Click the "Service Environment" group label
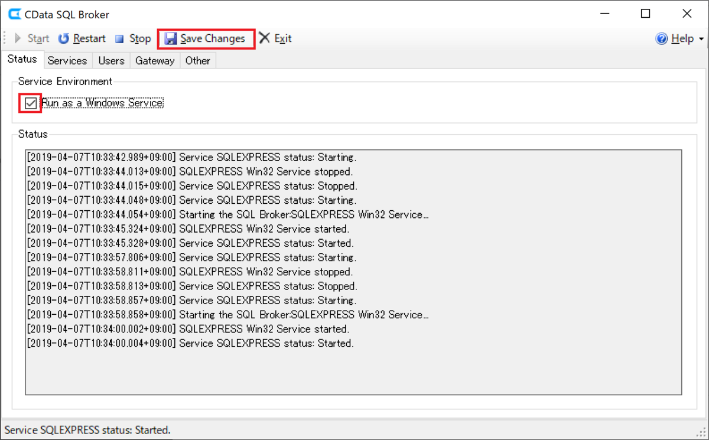Viewport: 709px width, 440px height. (x=65, y=81)
